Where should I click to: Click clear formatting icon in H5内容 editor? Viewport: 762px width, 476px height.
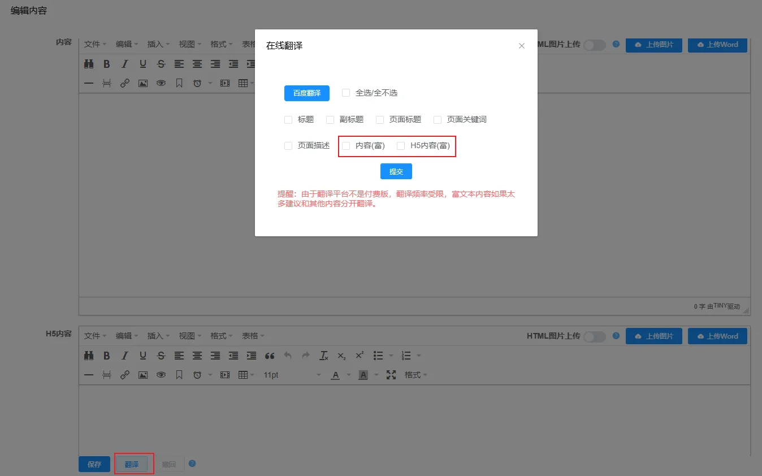[x=324, y=356]
